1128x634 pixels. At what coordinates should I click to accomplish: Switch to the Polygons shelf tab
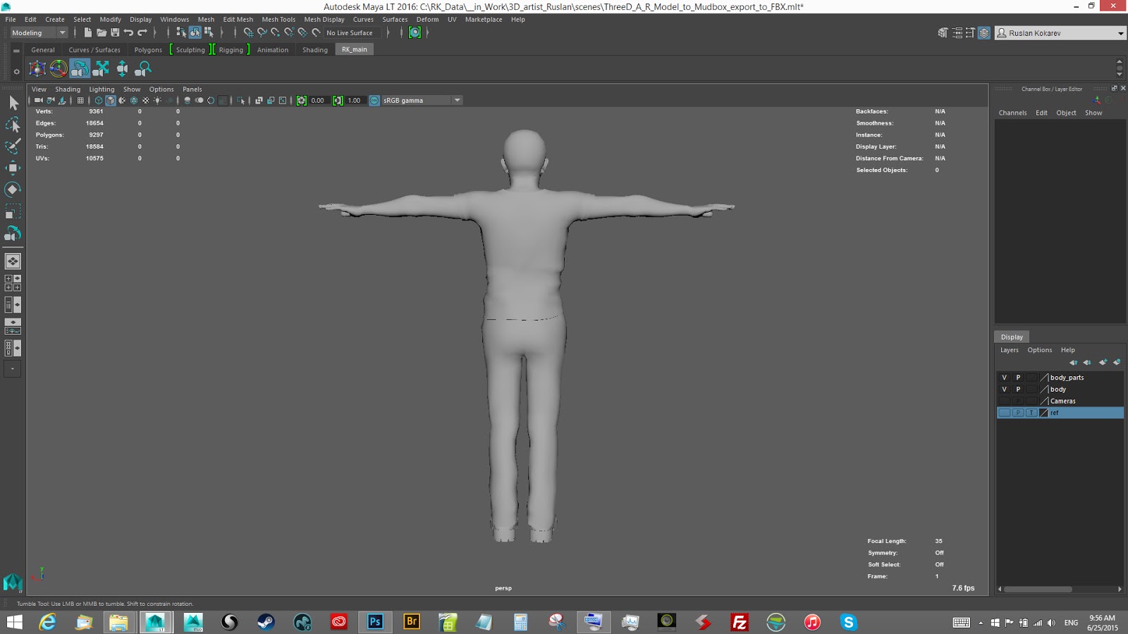pos(148,50)
